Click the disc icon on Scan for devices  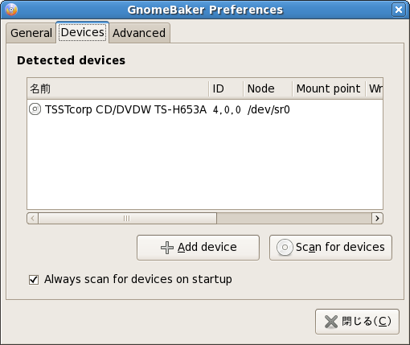coord(285,247)
